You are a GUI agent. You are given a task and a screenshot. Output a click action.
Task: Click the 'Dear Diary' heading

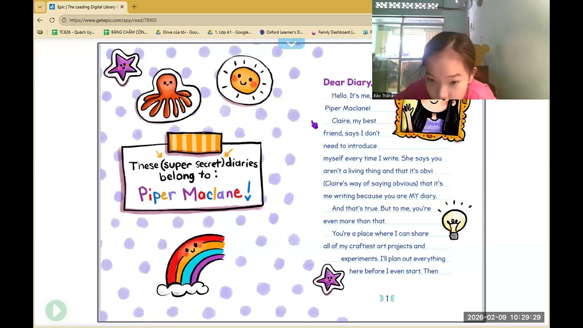(348, 82)
